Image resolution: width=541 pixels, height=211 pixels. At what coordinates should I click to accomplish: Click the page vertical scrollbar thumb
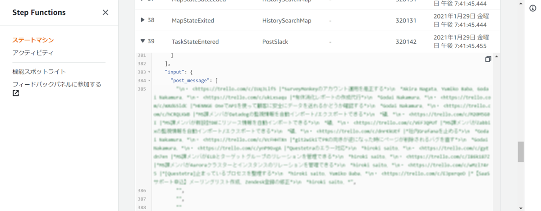521,151
